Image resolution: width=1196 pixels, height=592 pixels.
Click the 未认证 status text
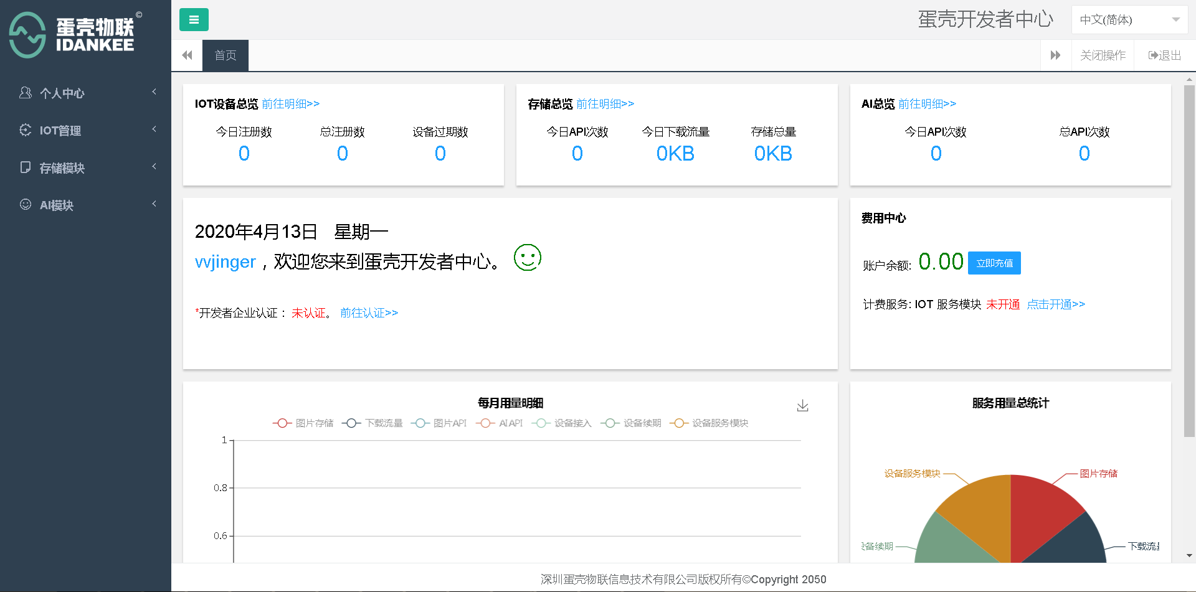tap(308, 313)
